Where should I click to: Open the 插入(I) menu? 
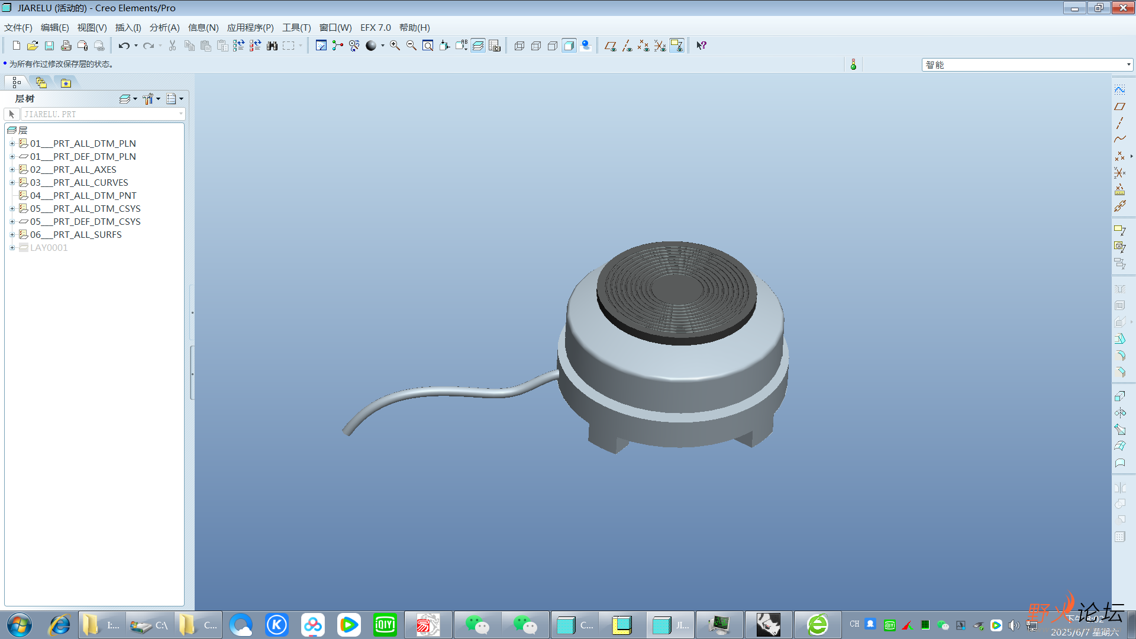[128, 28]
